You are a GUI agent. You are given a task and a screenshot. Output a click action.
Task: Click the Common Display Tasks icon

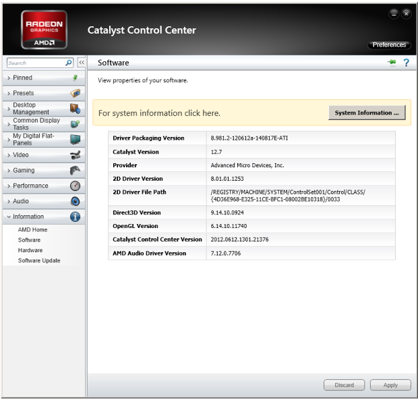tap(76, 124)
